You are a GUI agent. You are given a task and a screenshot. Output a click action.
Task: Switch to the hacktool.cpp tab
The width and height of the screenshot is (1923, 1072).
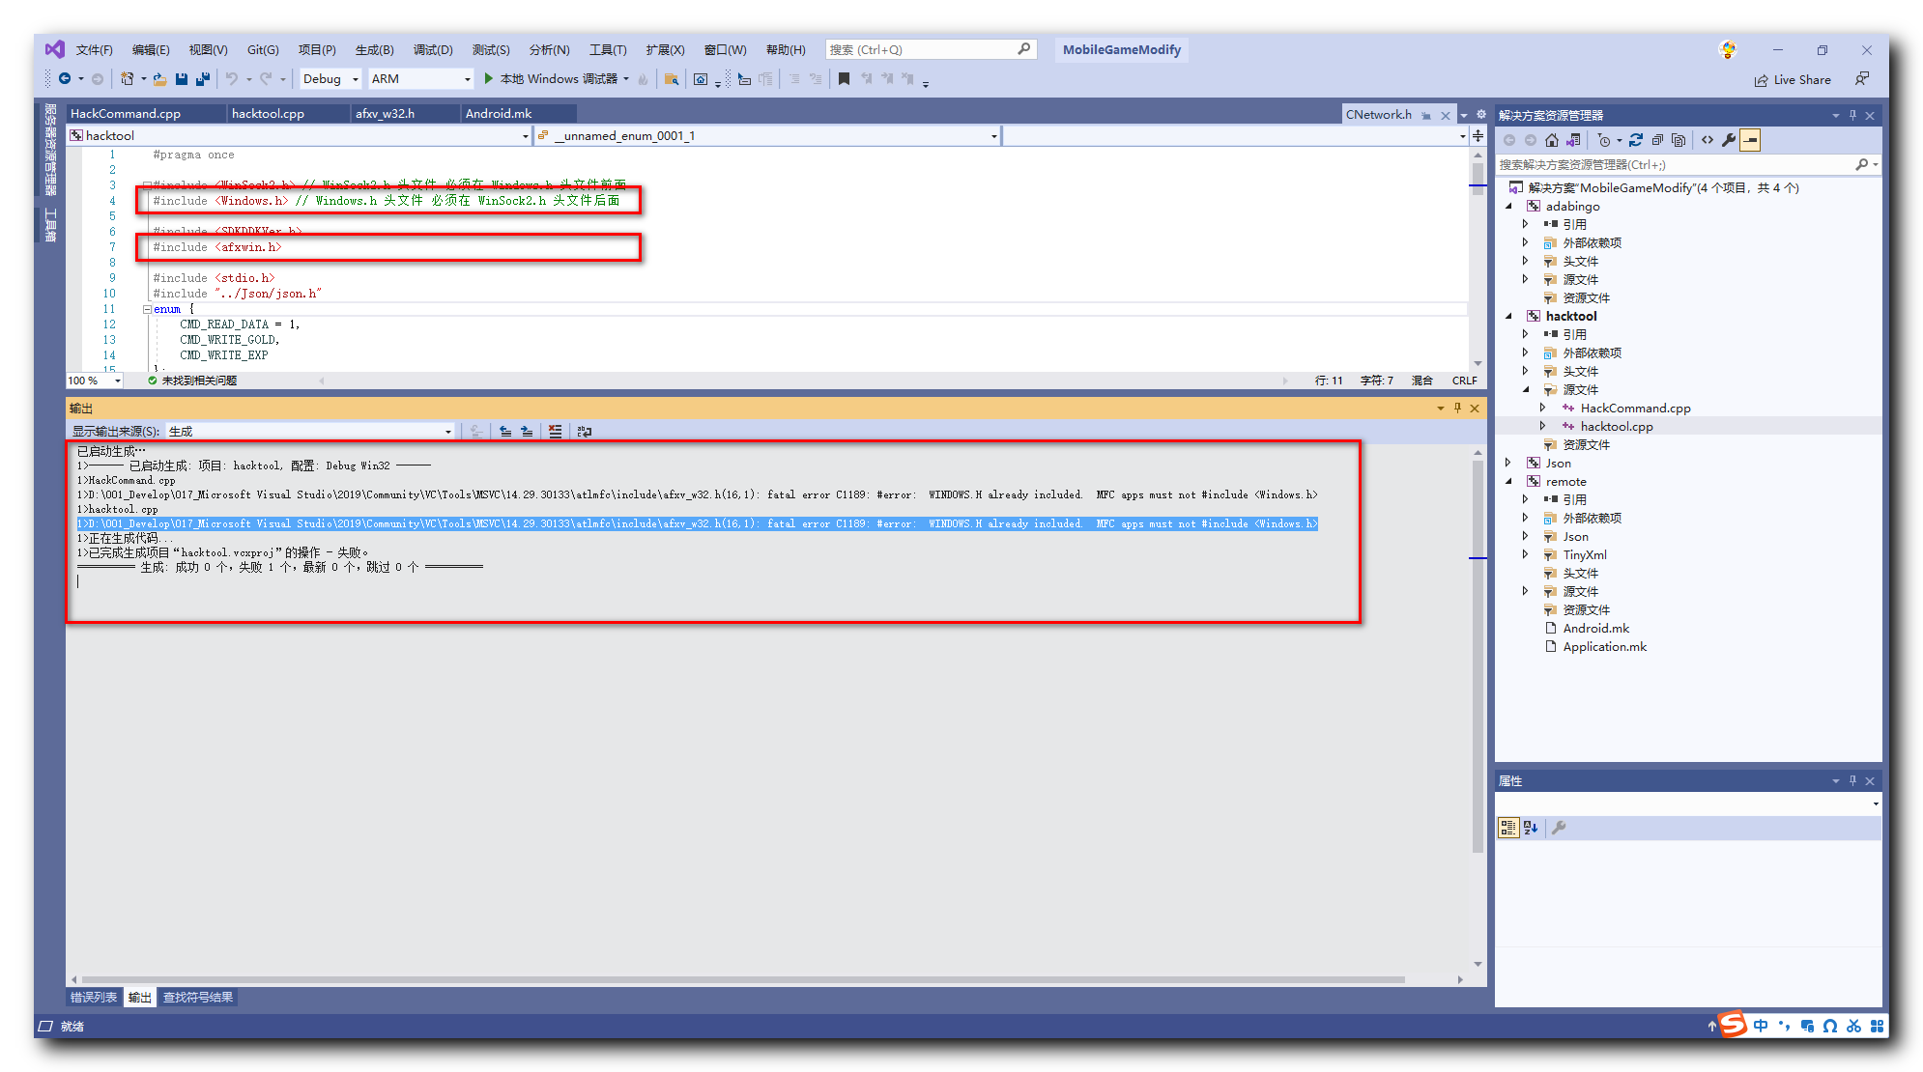pos(271,113)
